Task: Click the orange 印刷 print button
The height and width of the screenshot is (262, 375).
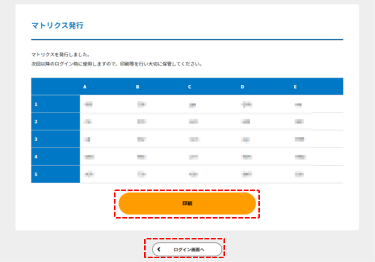Action: coord(187,203)
